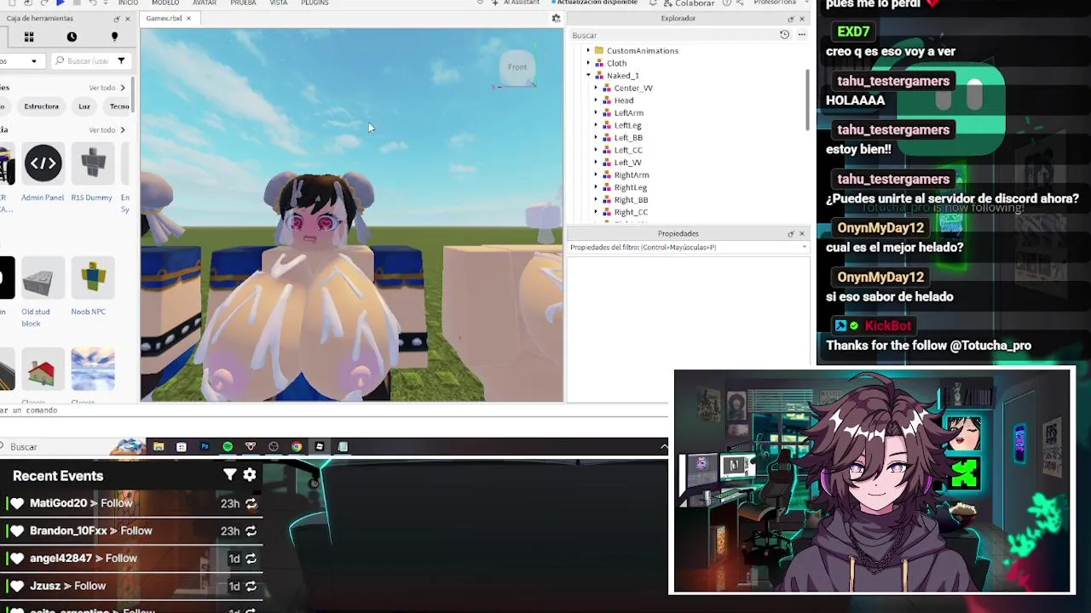Viewport: 1091px width, 613px height.
Task: Expand the LeftArm node
Action: [596, 112]
